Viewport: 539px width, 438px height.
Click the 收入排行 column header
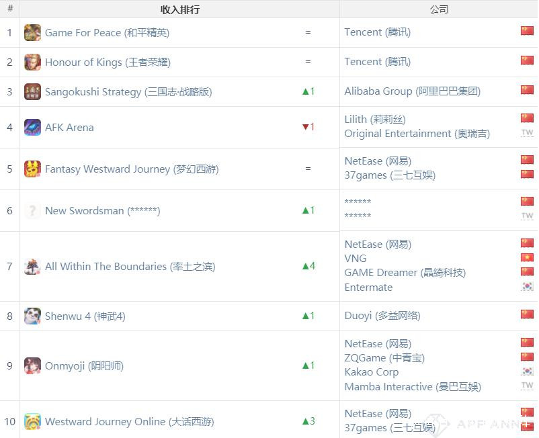(x=180, y=9)
